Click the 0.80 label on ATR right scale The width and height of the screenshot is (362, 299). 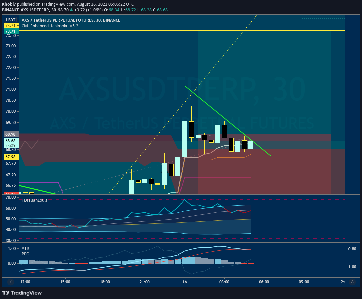click(x=352, y=249)
